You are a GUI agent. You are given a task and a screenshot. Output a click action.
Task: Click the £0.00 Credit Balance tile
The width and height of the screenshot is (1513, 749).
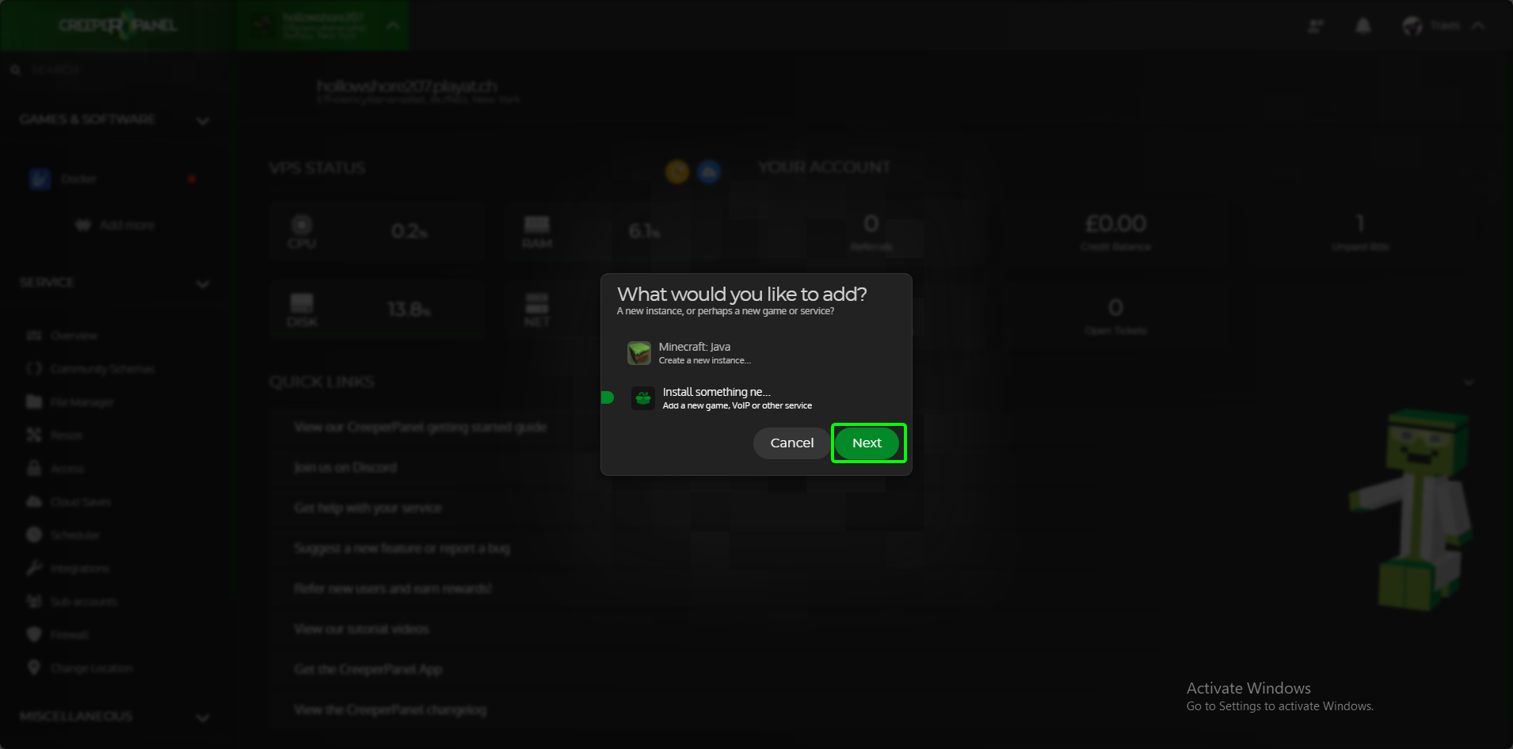click(x=1115, y=231)
